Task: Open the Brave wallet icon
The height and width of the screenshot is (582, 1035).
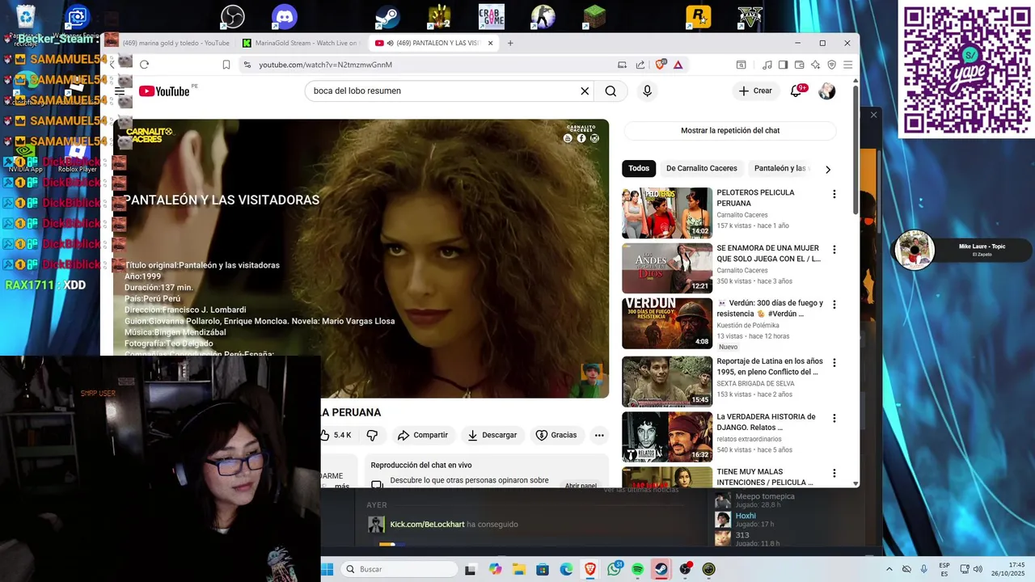Action: 799,65
